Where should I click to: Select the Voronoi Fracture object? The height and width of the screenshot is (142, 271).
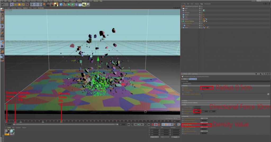pos(189,21)
